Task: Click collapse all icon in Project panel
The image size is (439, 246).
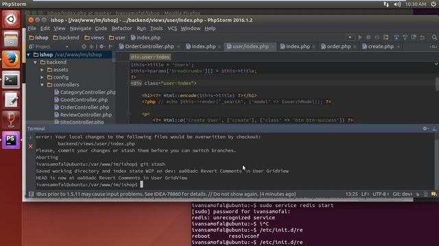Action: click(91, 46)
